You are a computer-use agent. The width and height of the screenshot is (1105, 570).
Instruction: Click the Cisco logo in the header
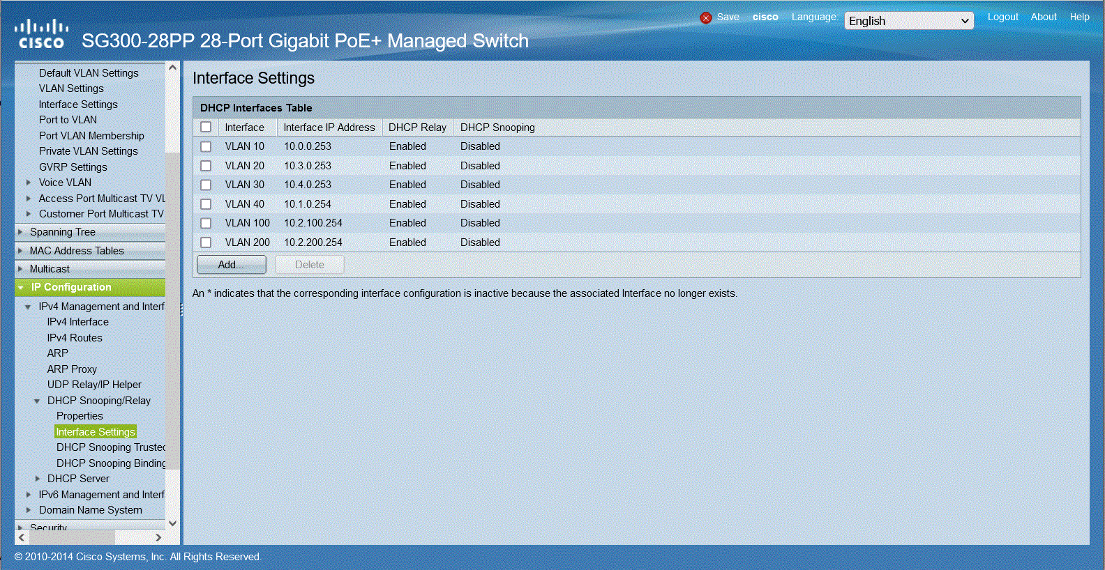[42, 35]
